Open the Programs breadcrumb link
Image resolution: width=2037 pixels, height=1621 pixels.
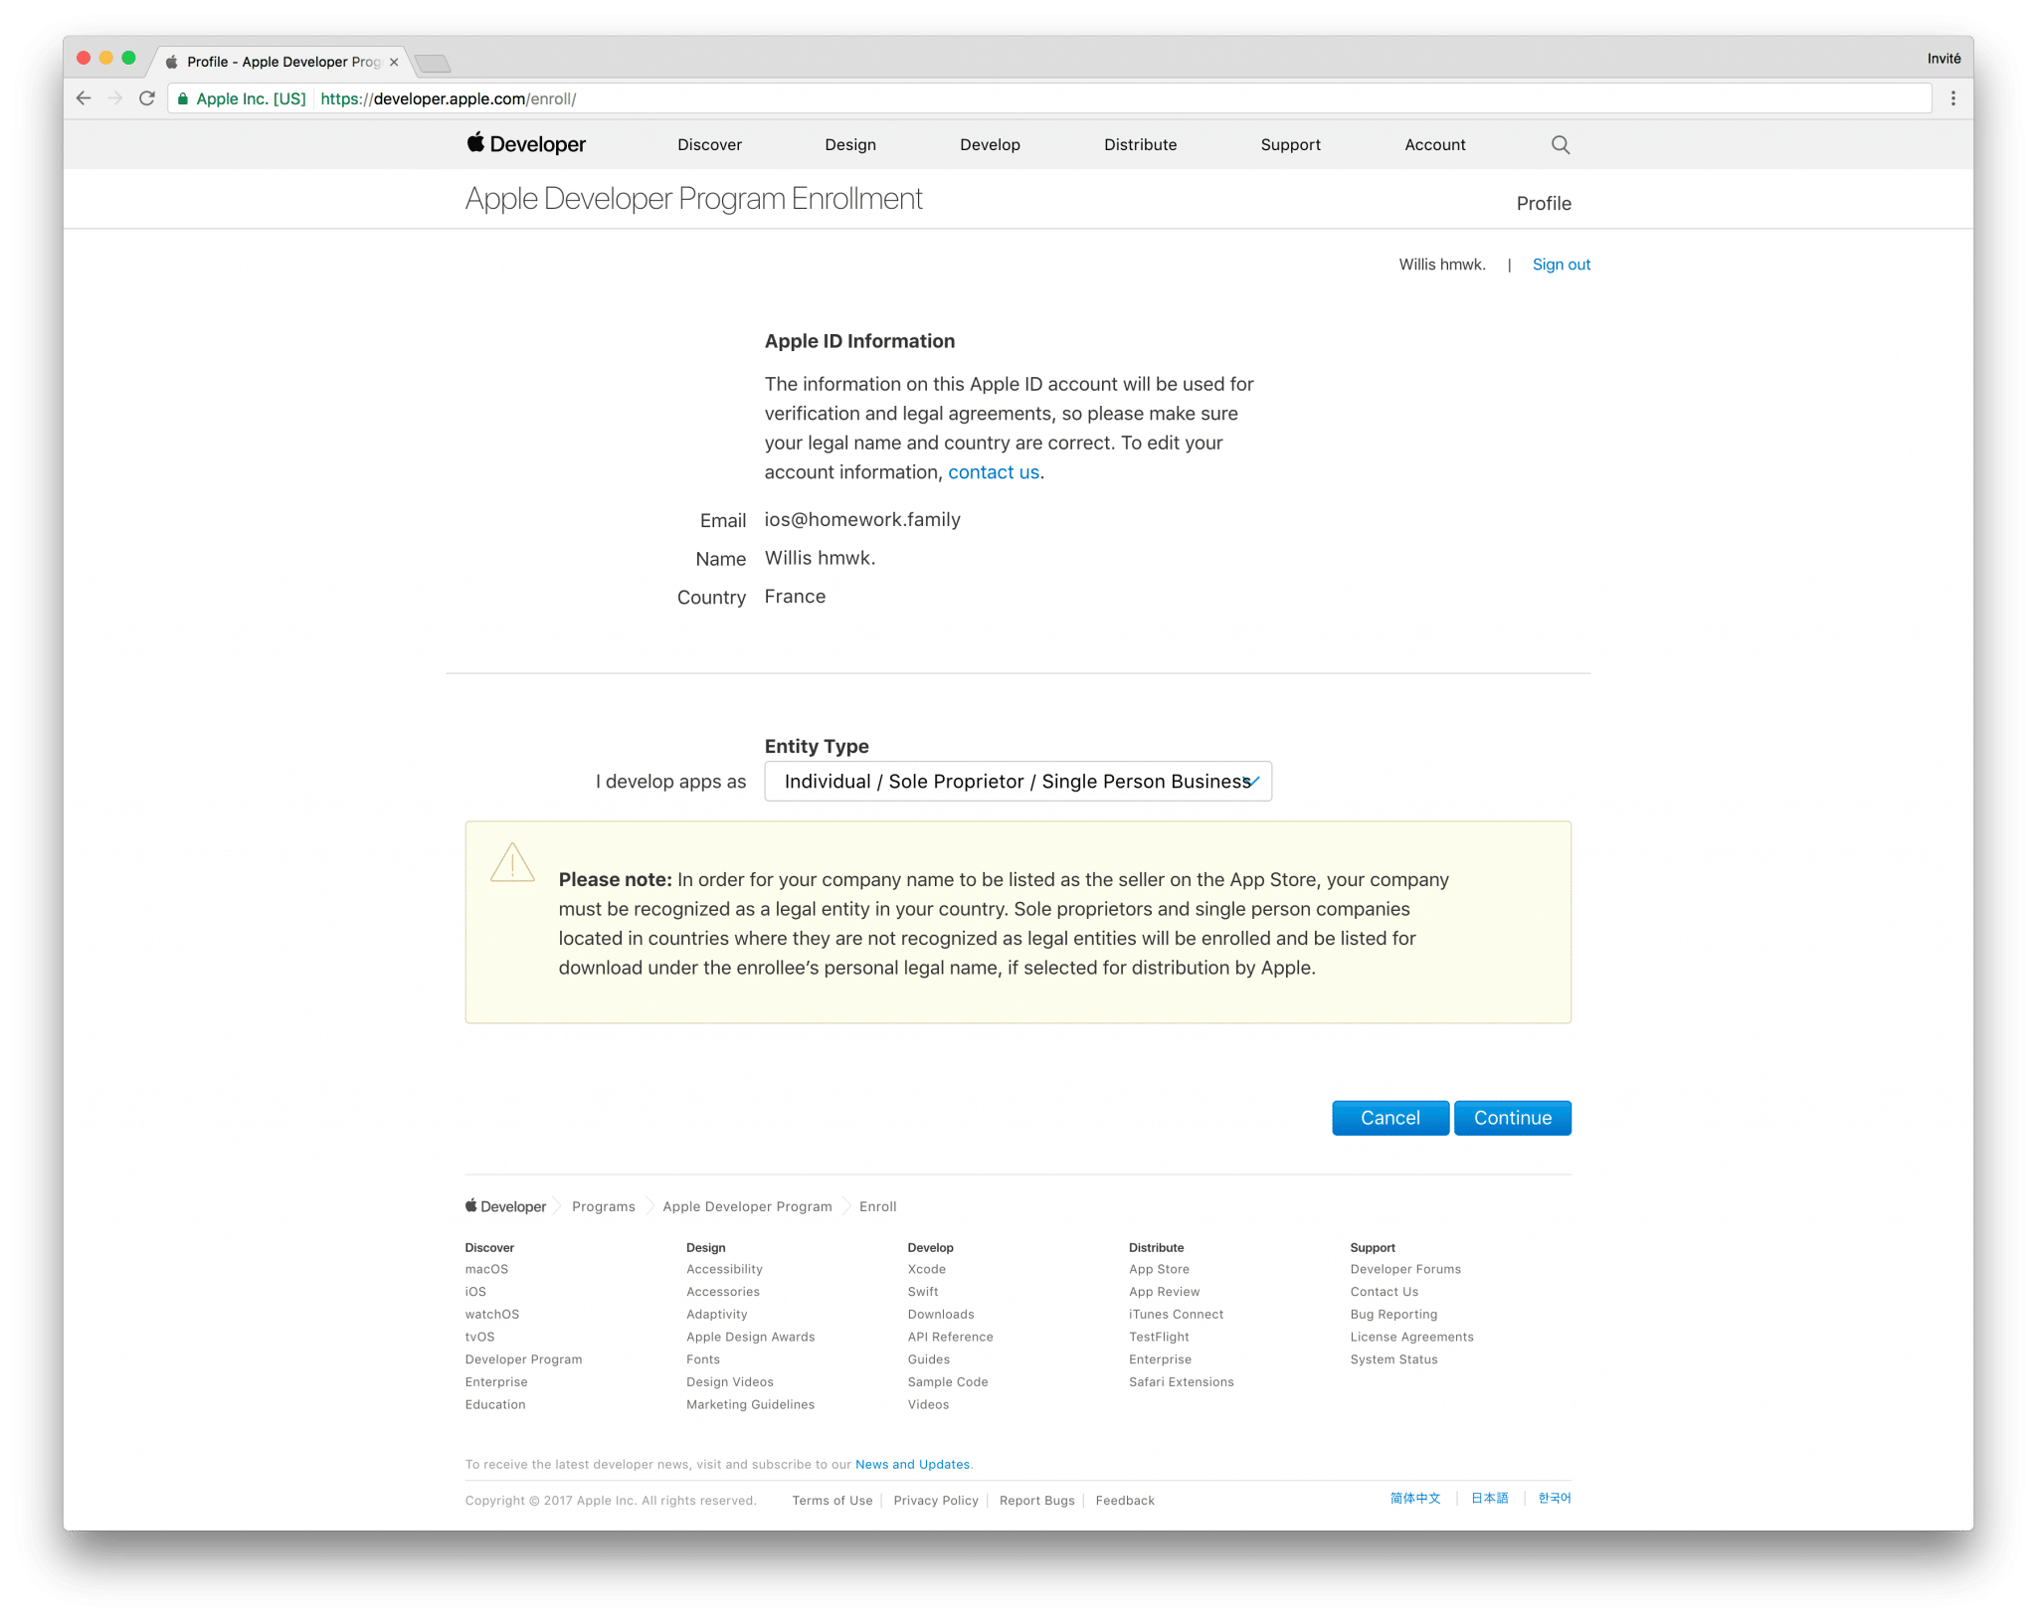(603, 1206)
